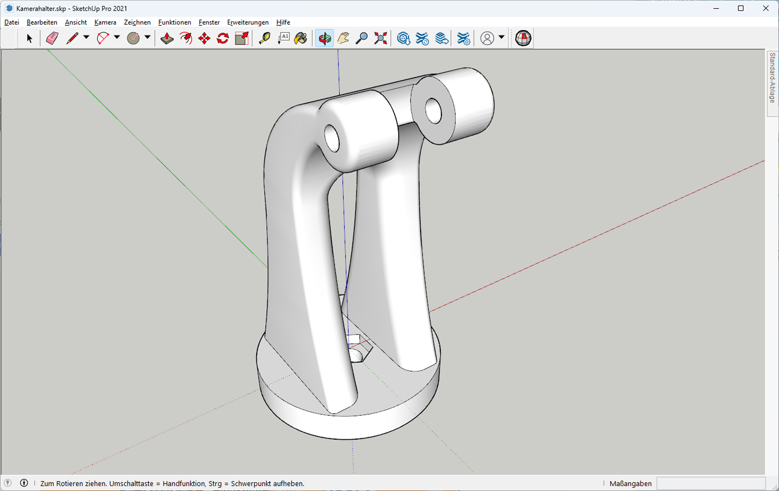779x491 pixels.
Task: Expand the user account dropdown arrow
Action: [x=501, y=37]
